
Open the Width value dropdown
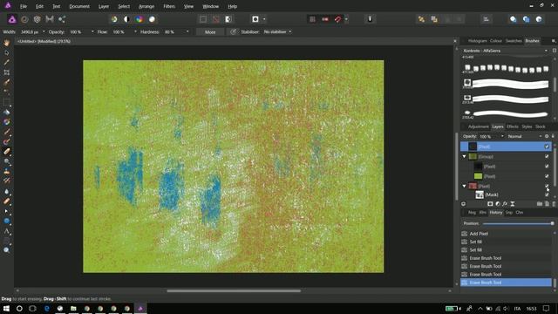pyautogui.click(x=44, y=31)
